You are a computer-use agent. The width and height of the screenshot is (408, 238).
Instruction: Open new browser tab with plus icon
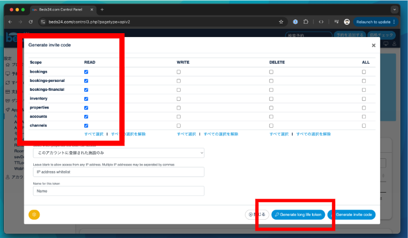102,9
